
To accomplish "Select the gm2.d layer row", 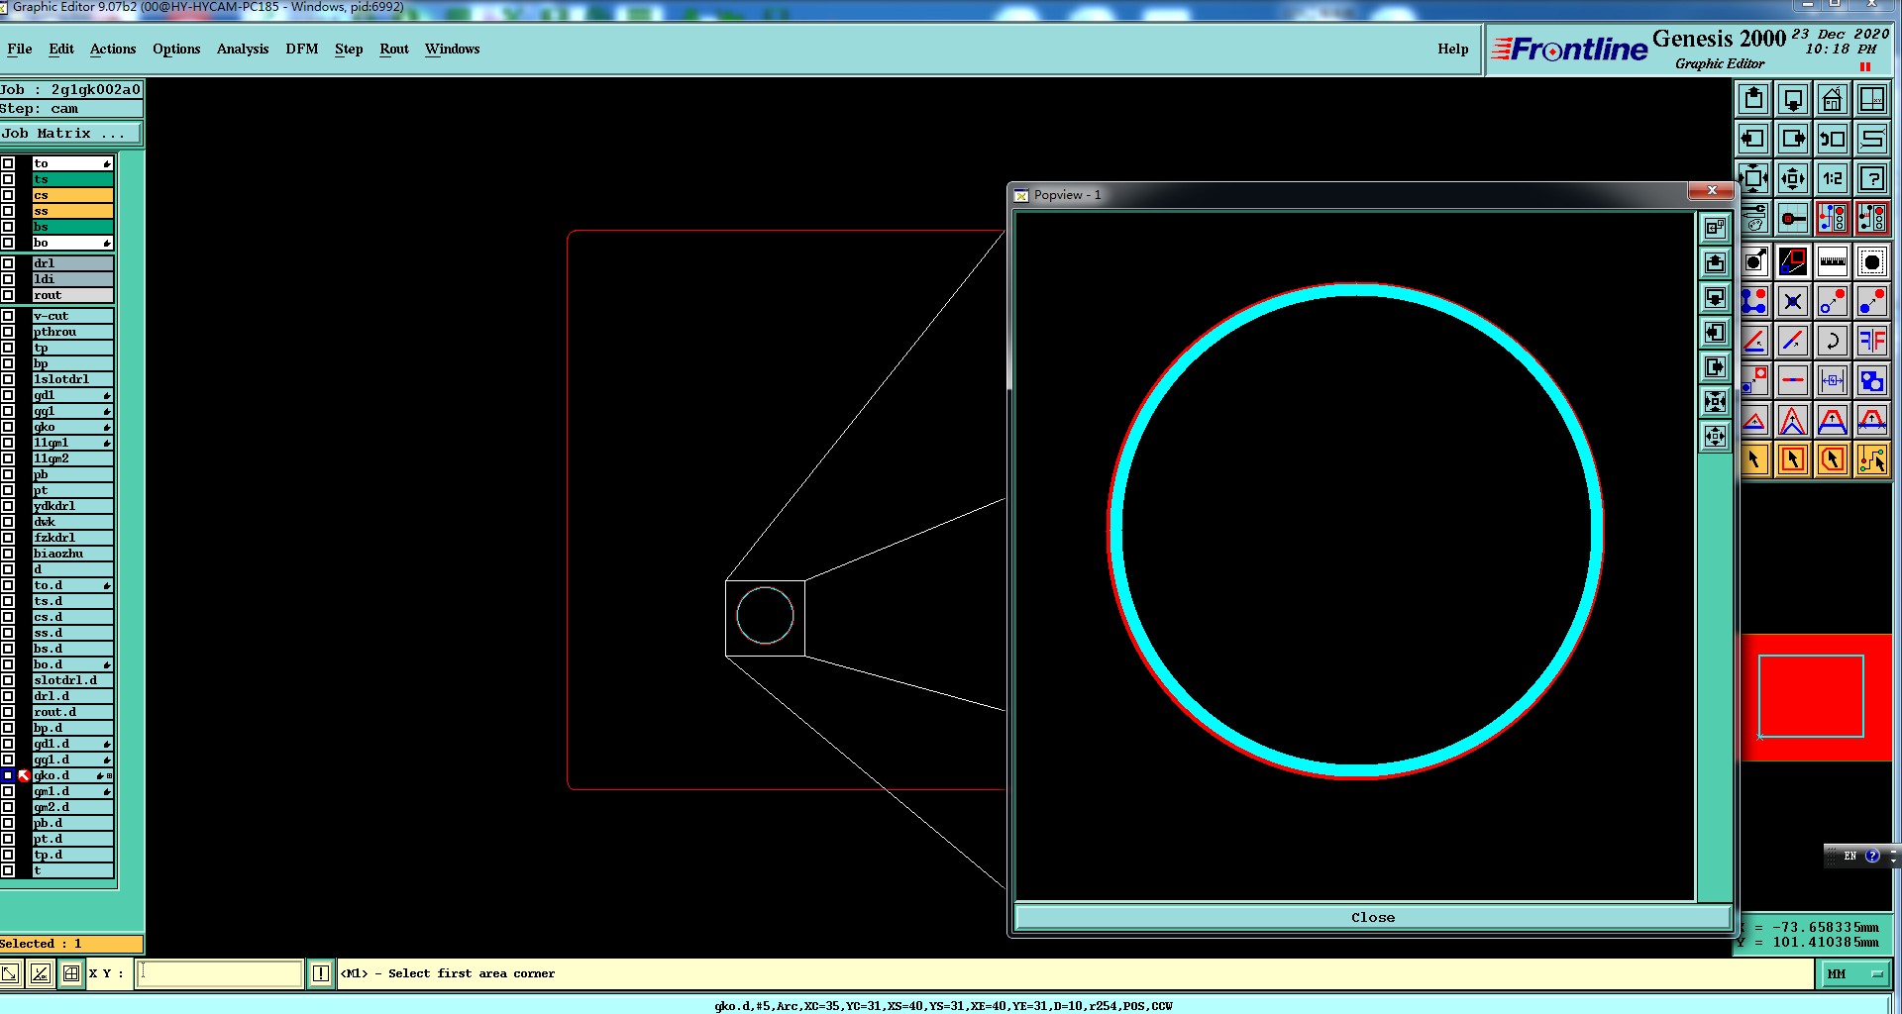I will click(72, 807).
